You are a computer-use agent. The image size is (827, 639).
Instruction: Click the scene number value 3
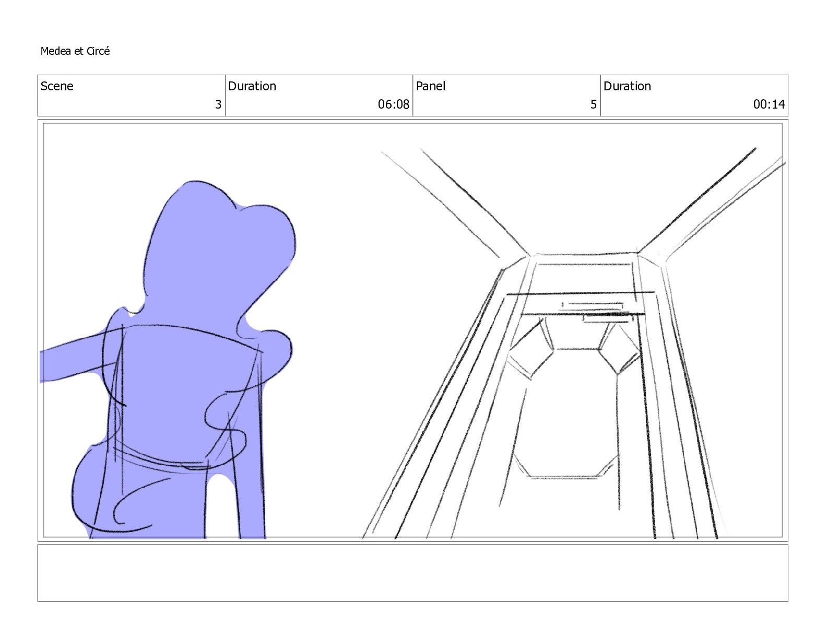click(x=218, y=104)
